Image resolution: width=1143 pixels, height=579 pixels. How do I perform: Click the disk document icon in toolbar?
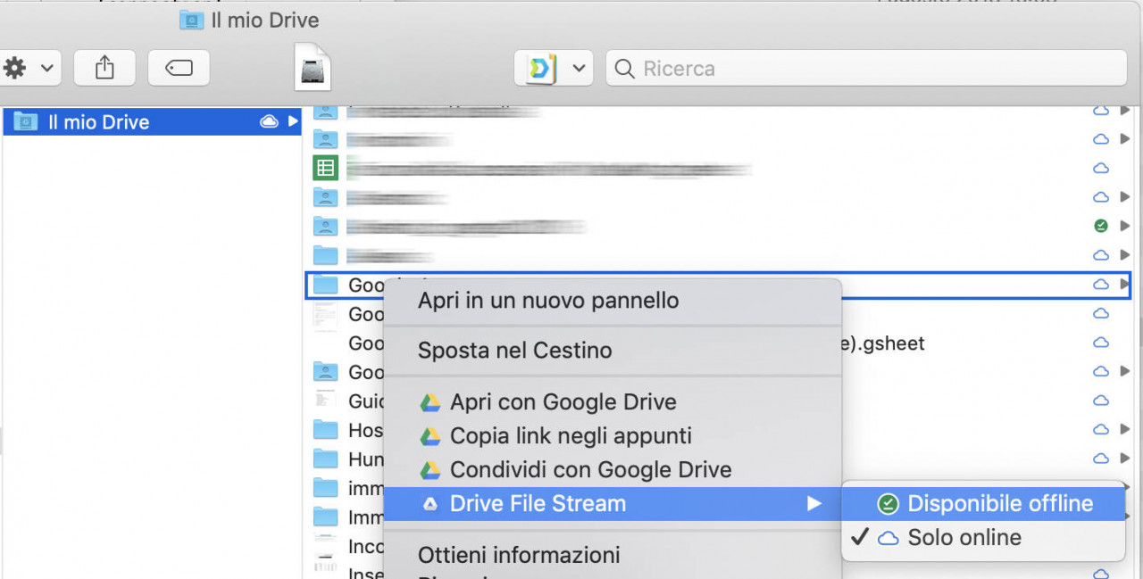click(x=313, y=68)
